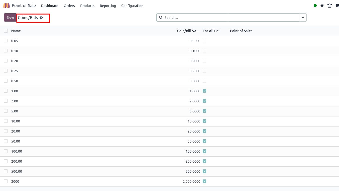Open the bug debug tools icon
This screenshot has width=339, height=191.
pyautogui.click(x=322, y=6)
